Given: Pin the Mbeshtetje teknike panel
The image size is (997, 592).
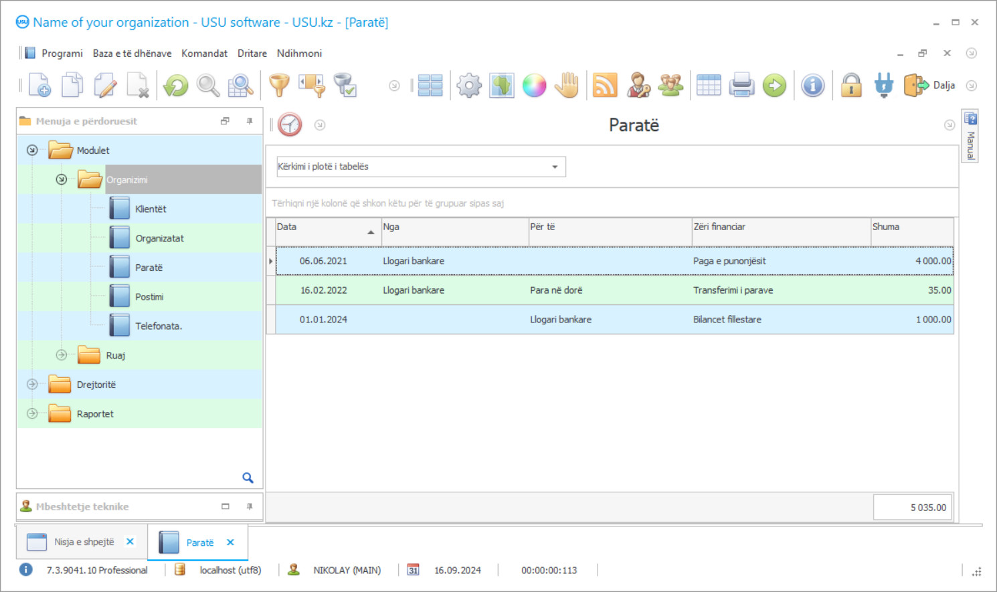Looking at the screenshot, I should pos(250,506).
